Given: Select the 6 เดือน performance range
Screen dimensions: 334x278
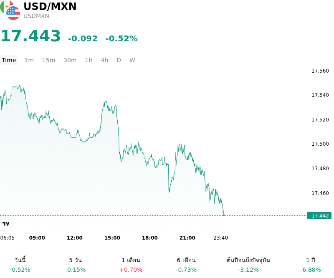Looking at the screenshot, I should 186,265.
